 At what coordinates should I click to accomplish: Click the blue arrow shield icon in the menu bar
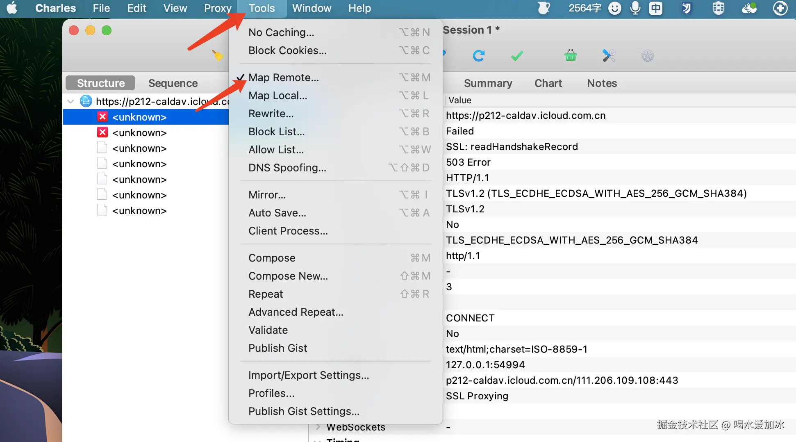pos(687,8)
